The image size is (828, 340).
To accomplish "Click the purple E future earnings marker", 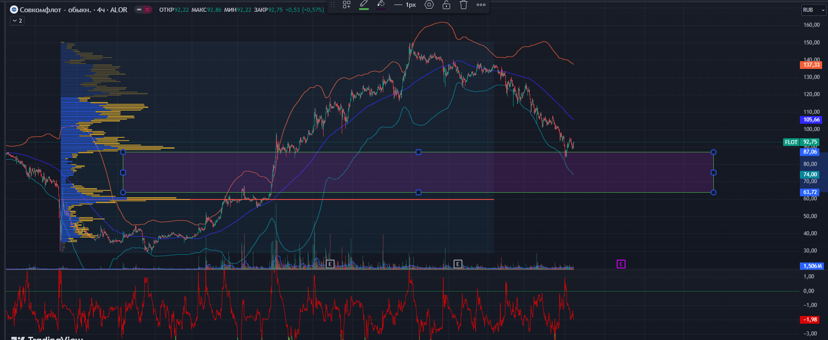I will pos(621,264).
